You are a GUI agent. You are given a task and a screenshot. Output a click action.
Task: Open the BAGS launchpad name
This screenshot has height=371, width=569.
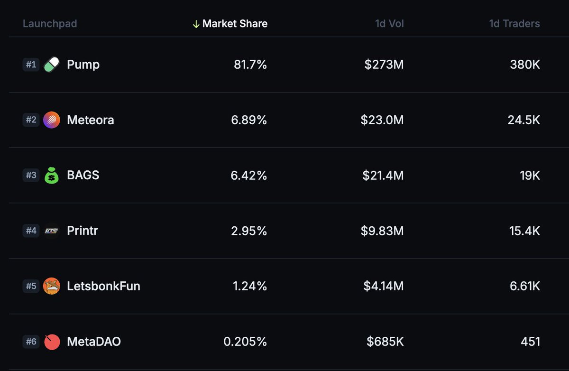83,175
